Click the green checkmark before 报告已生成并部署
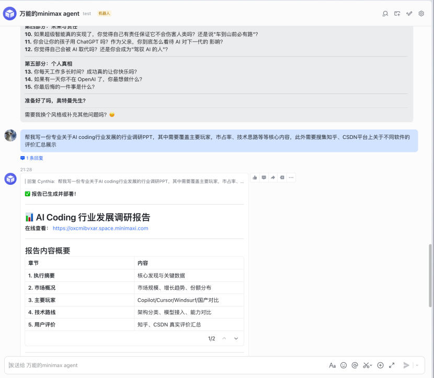Image resolution: width=434 pixels, height=378 pixels. (x=27, y=194)
